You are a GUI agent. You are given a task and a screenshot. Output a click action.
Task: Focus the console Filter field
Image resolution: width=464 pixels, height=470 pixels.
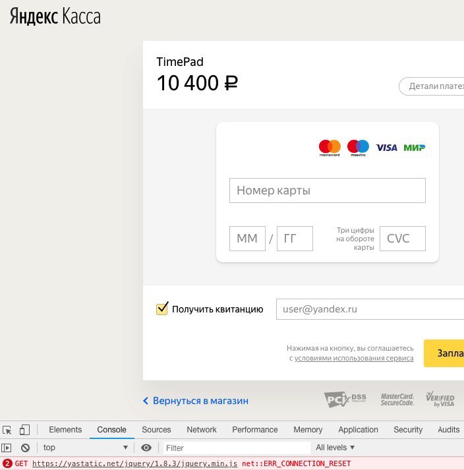point(237,448)
